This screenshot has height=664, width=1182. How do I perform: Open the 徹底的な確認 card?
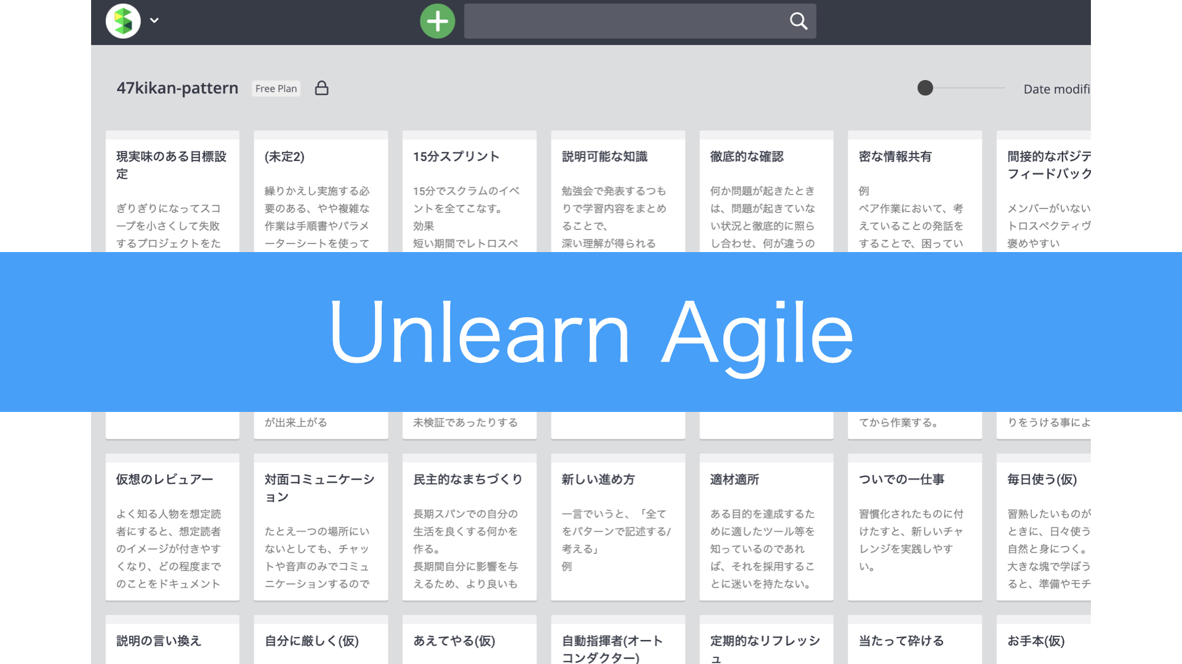[x=766, y=191]
